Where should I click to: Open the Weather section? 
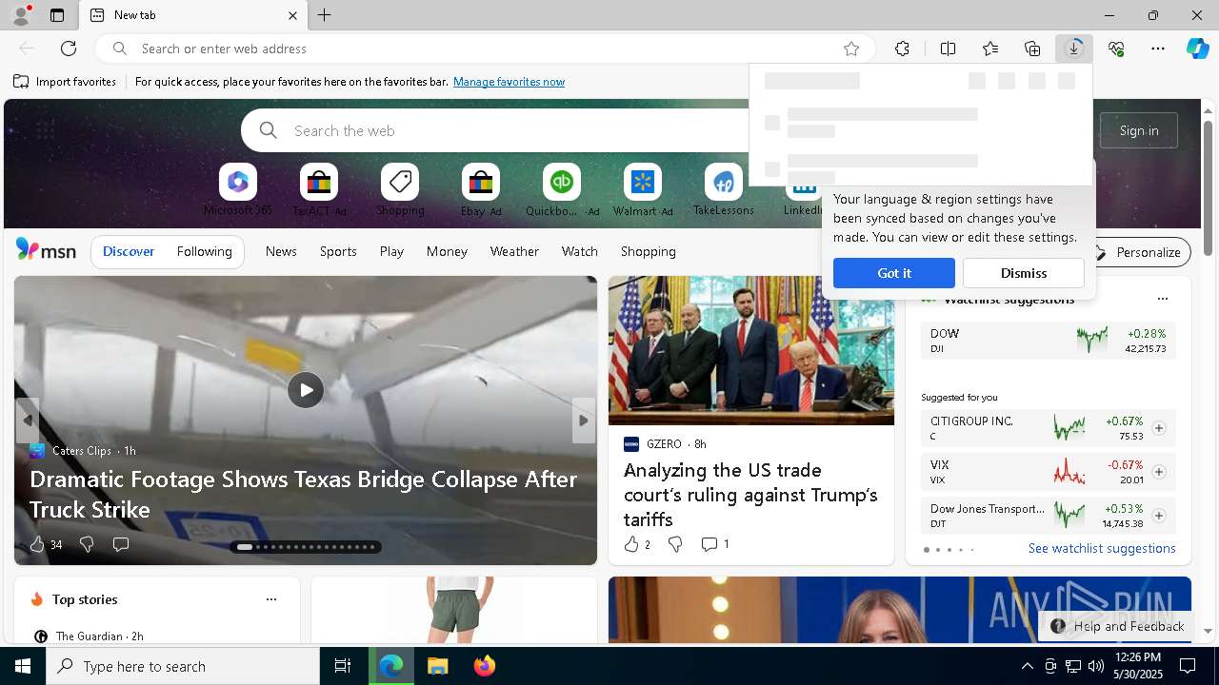click(514, 251)
